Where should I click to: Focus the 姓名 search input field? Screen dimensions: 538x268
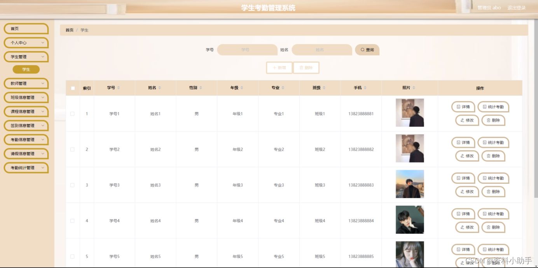click(322, 50)
